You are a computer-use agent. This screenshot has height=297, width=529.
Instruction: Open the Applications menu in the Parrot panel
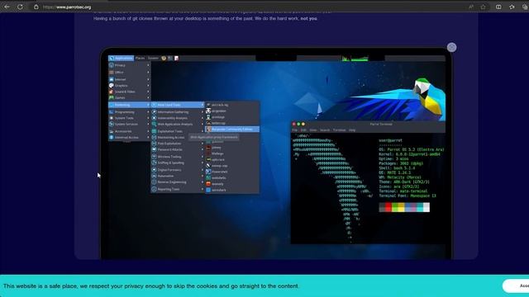(122, 59)
